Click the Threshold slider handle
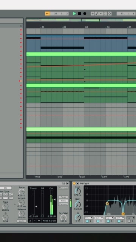The image size is (136, 242). coord(36,206)
